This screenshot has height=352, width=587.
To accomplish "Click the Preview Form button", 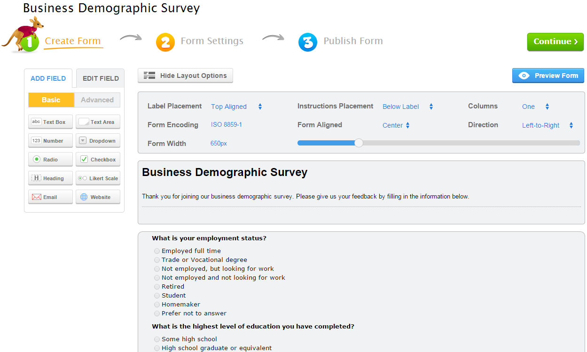I will (548, 76).
